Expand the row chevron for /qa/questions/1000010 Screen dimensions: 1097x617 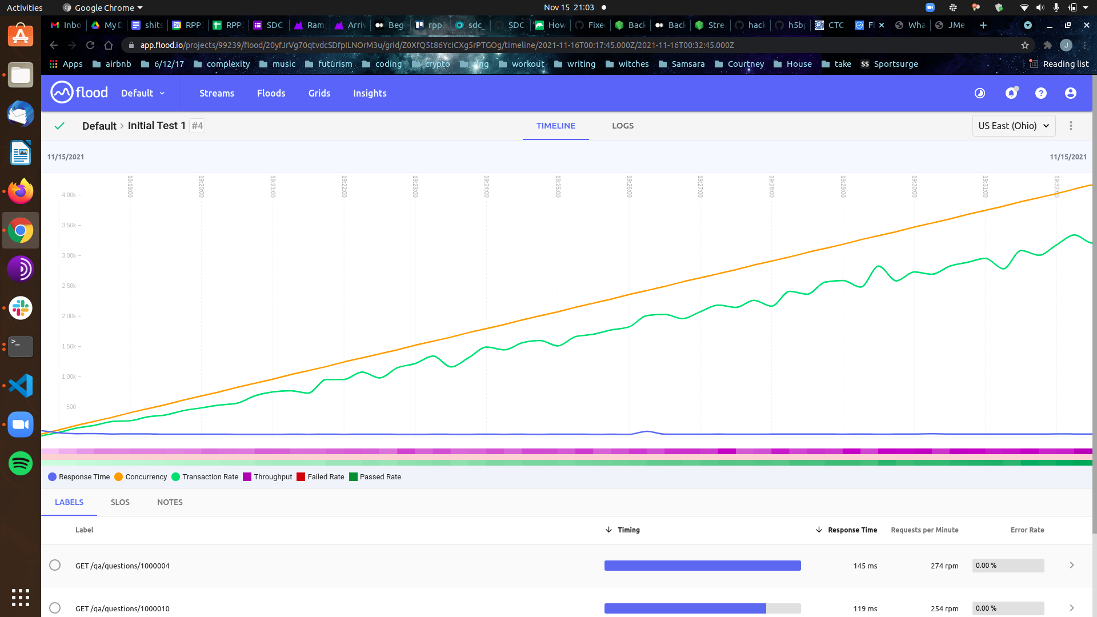1072,608
